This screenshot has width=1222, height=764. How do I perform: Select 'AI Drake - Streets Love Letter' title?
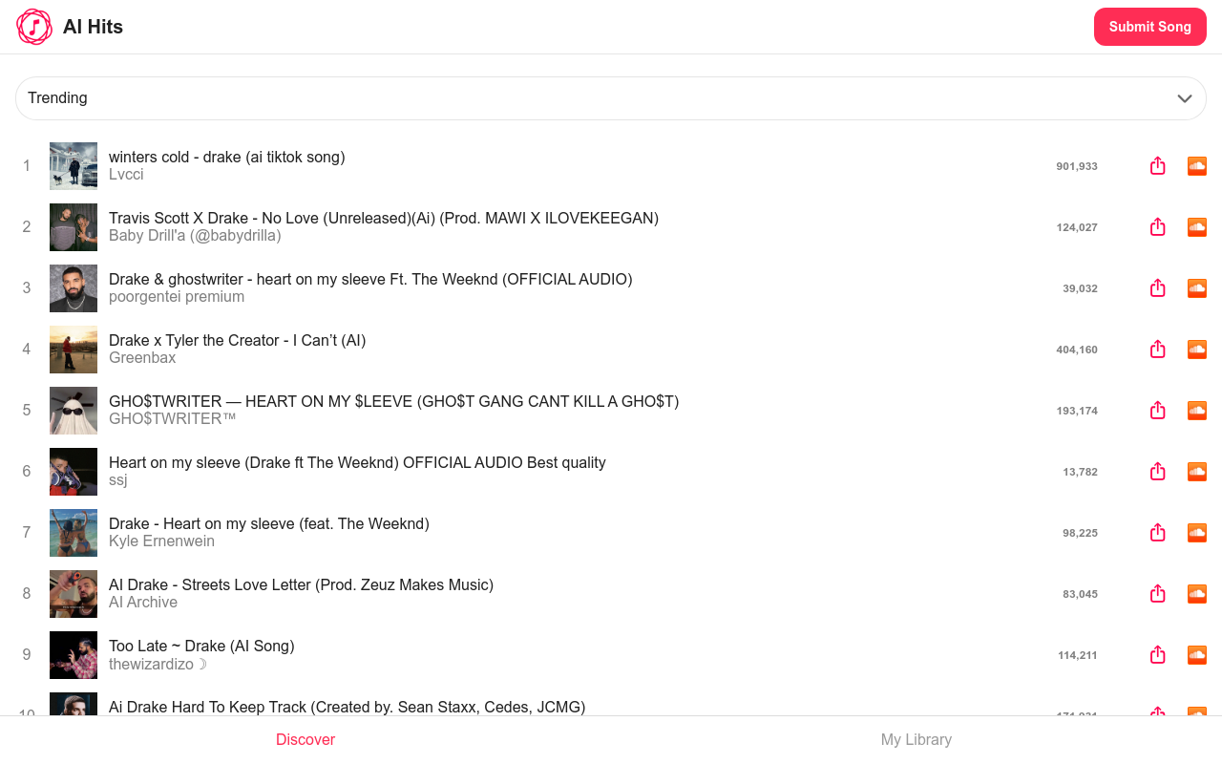tap(301, 584)
